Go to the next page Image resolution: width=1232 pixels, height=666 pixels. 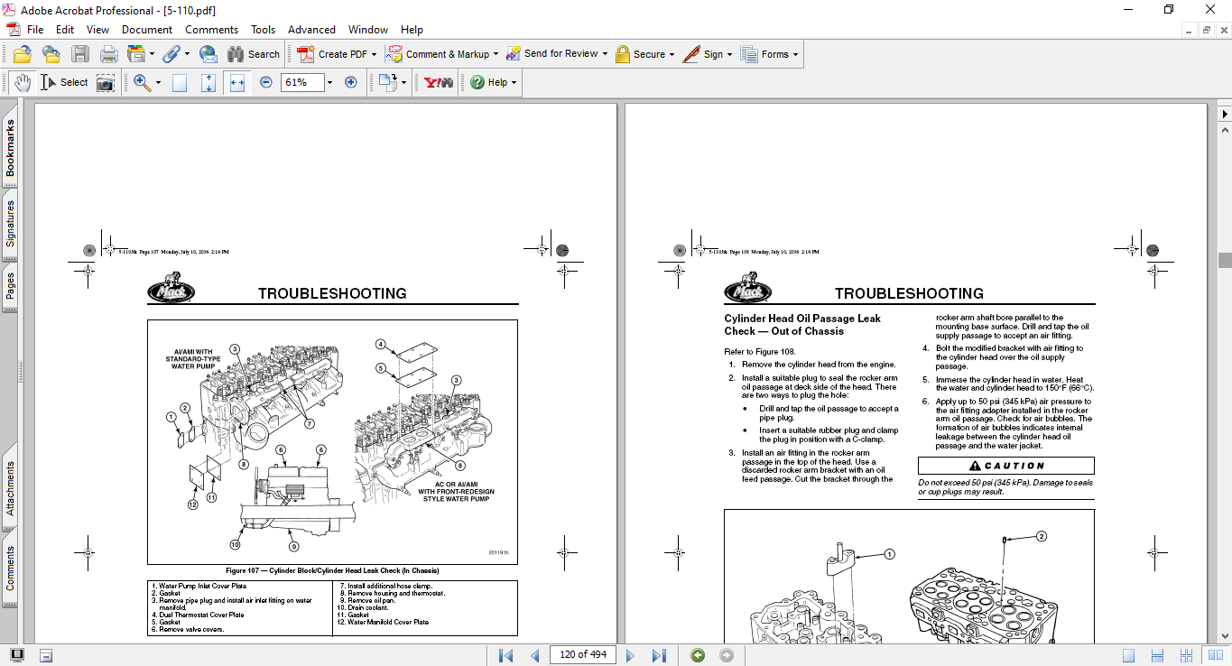pos(630,655)
